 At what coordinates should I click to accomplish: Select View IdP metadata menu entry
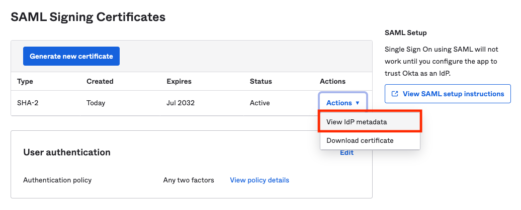pyautogui.click(x=370, y=122)
